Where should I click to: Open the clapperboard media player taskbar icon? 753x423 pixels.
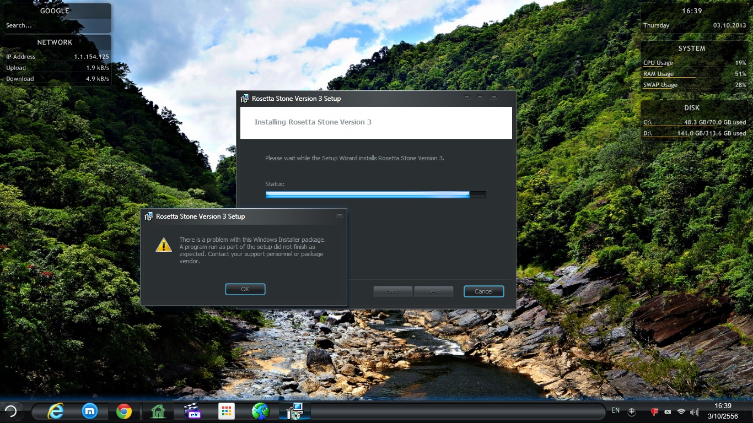[192, 411]
